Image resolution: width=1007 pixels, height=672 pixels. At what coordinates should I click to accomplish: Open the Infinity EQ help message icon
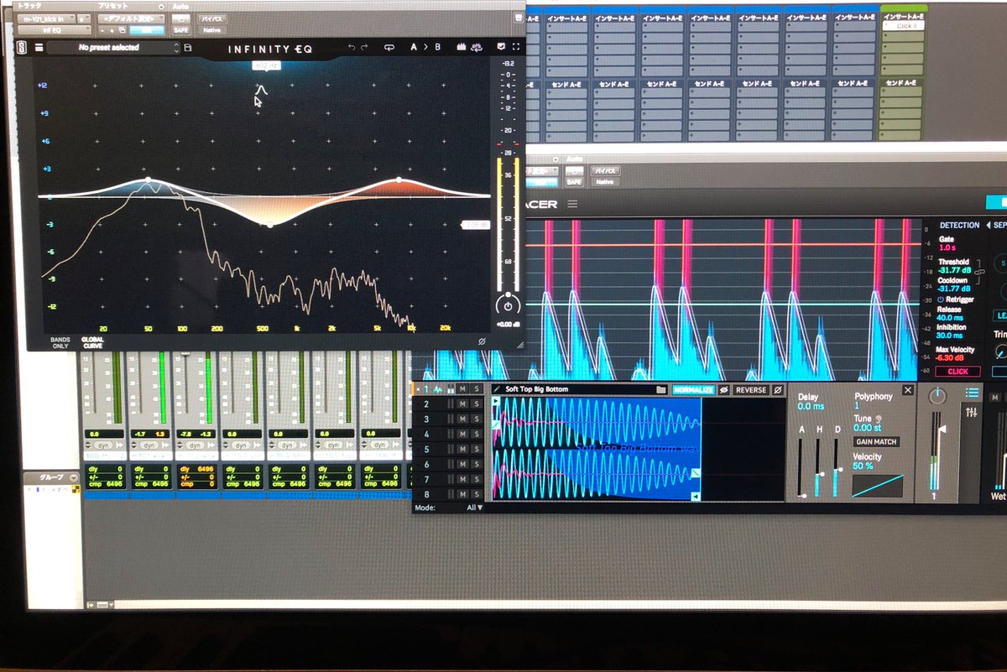click(501, 47)
